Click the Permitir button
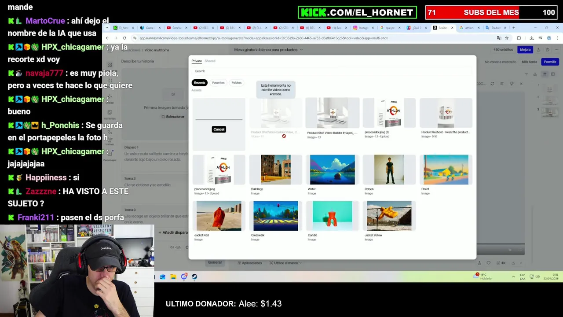This screenshot has height=317, width=563. tap(550, 62)
